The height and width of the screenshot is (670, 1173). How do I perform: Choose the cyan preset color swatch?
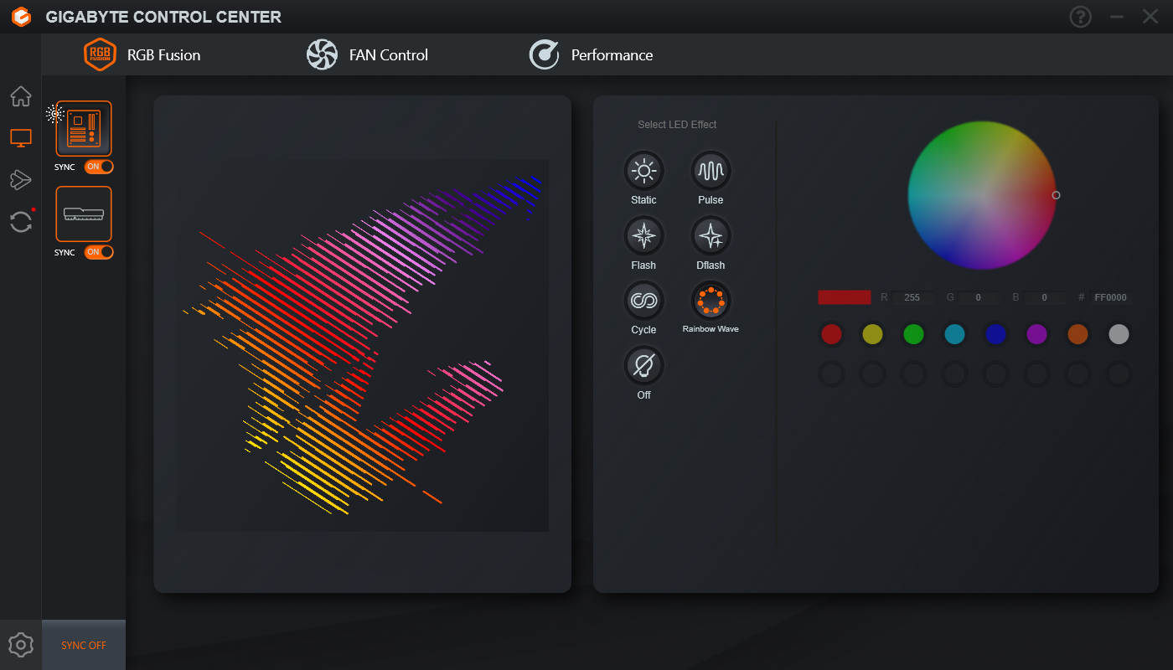pyautogui.click(x=954, y=335)
